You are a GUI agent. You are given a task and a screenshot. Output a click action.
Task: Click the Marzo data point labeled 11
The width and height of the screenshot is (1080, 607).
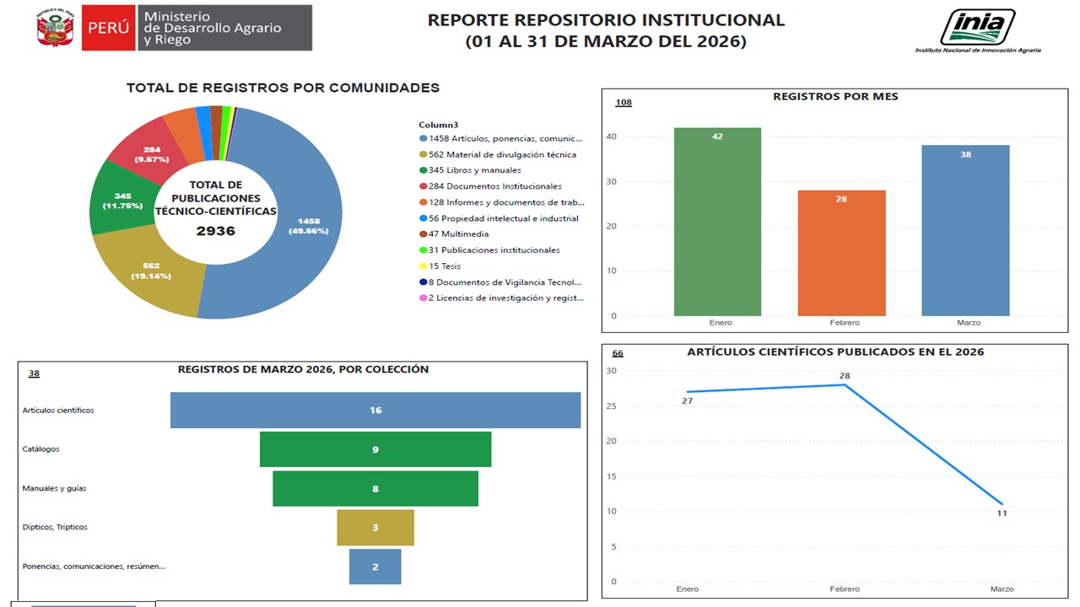[1002, 504]
